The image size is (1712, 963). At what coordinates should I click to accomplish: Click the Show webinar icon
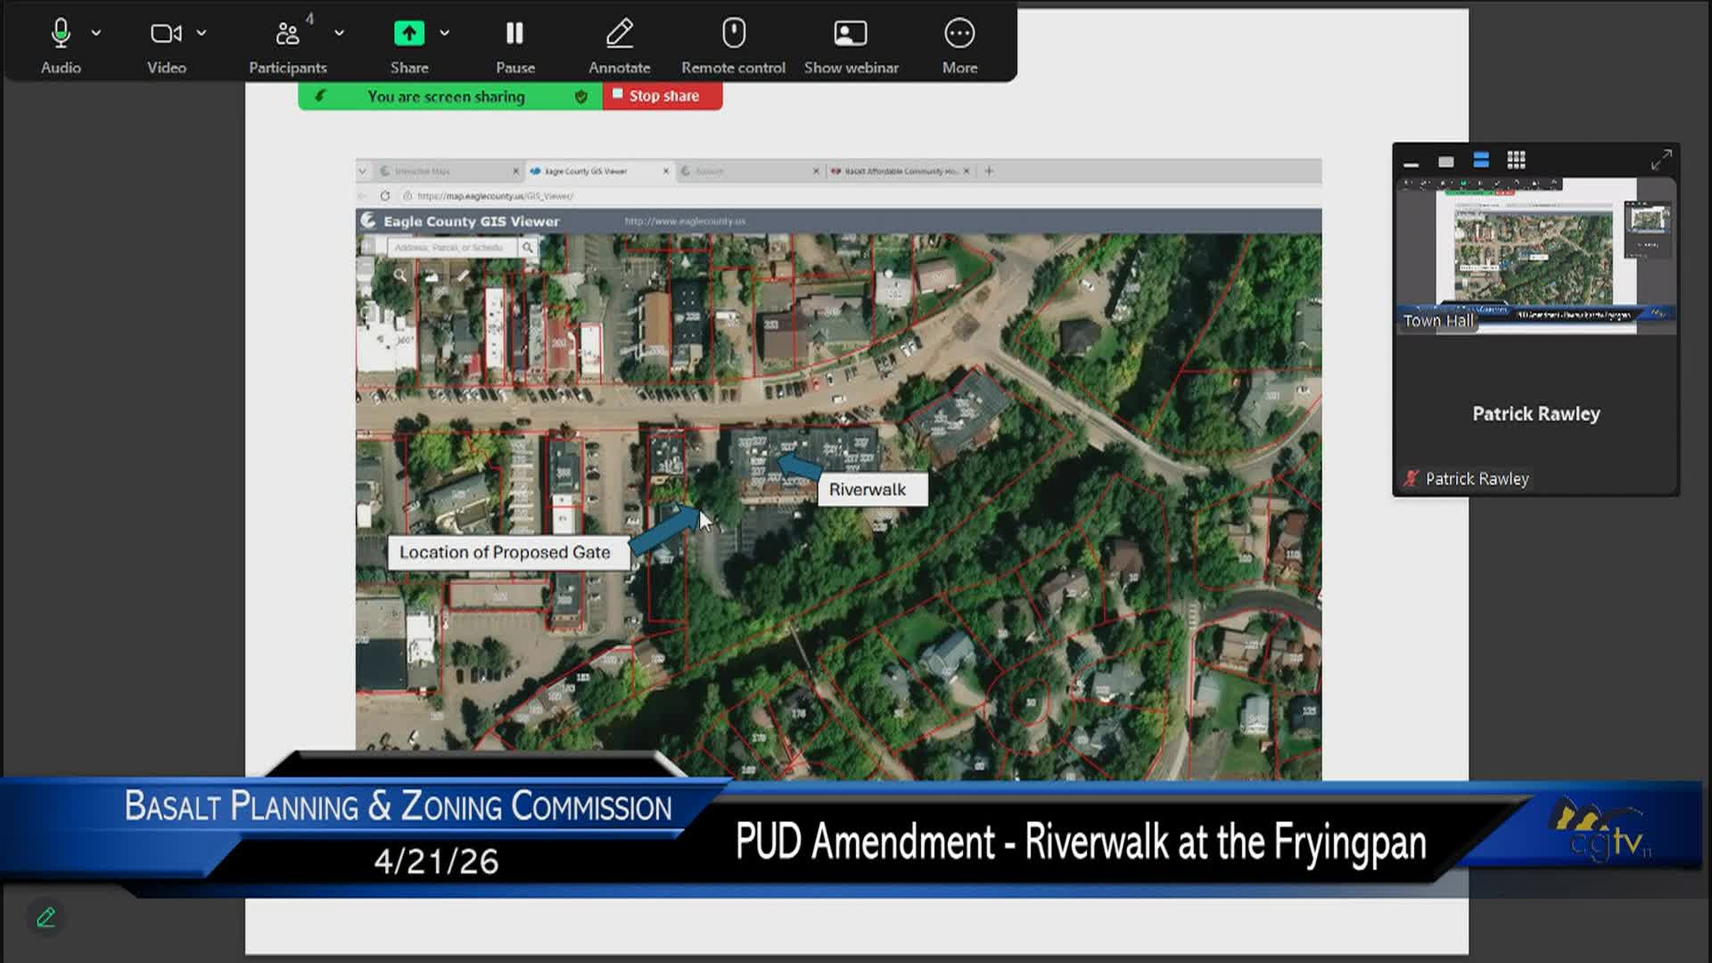850,32
